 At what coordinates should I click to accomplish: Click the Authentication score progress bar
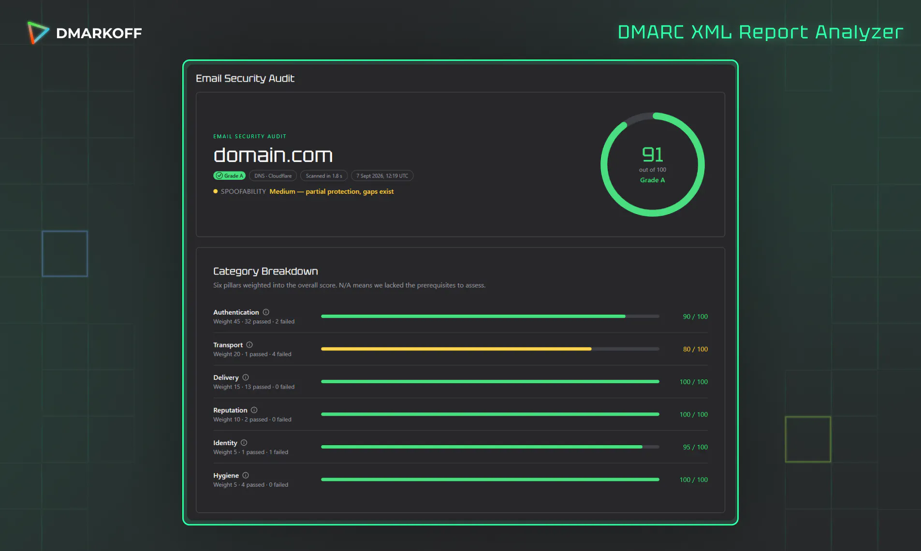pos(490,316)
